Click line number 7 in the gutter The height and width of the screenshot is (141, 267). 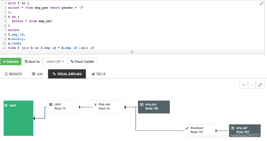pos(5,30)
